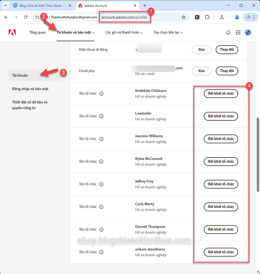The image size is (260, 274).
Task: Show info icon in Rylee McConnell row
Action: (x=101, y=162)
